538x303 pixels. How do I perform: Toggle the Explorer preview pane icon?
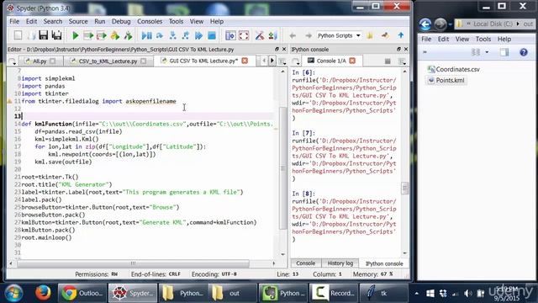point(504,52)
